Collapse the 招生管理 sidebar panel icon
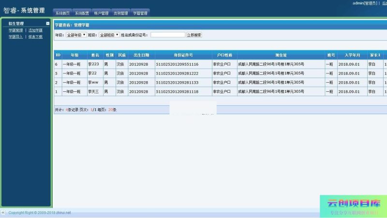The height and width of the screenshot is (218, 387). tap(47, 23)
